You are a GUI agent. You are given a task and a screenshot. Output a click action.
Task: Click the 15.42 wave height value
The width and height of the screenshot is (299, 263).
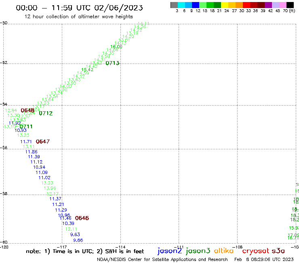pos(87,70)
